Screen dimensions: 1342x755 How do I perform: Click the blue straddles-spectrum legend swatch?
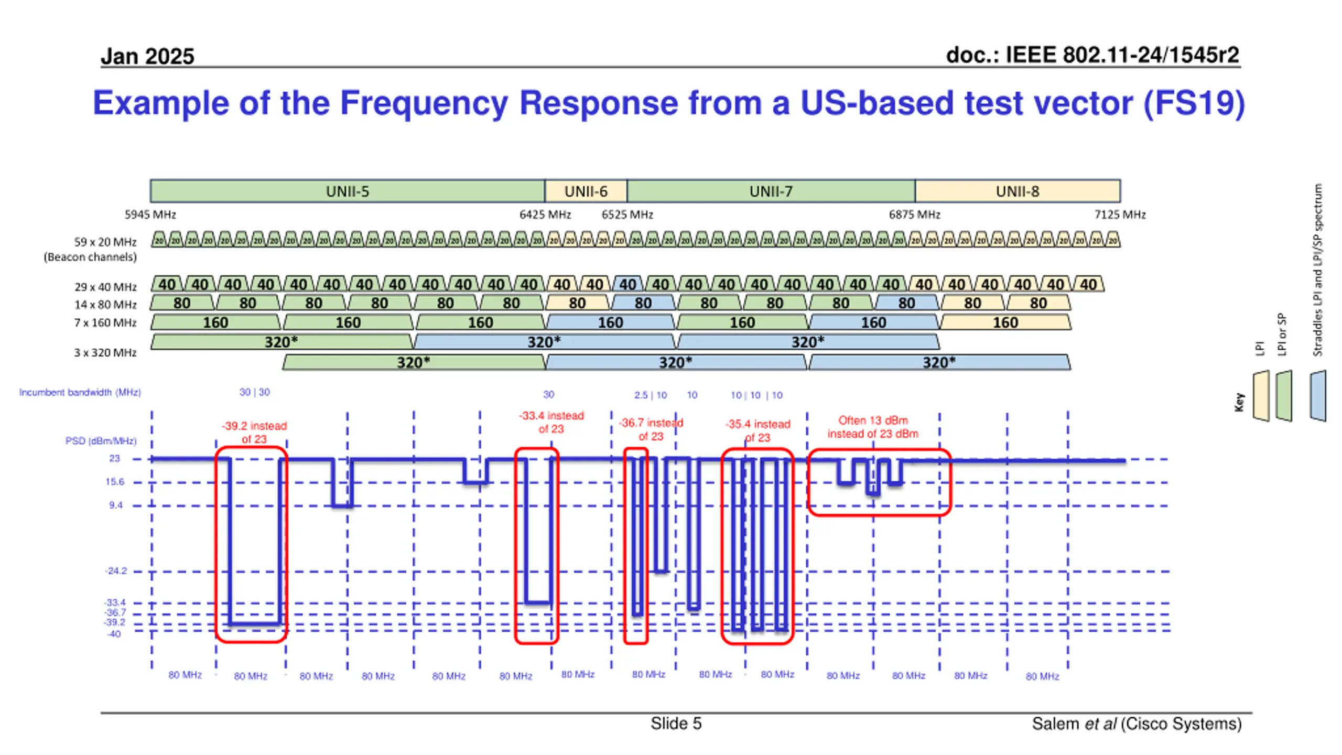[1318, 395]
